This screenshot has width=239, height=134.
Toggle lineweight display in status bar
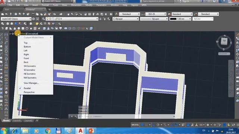(x=183, y=125)
